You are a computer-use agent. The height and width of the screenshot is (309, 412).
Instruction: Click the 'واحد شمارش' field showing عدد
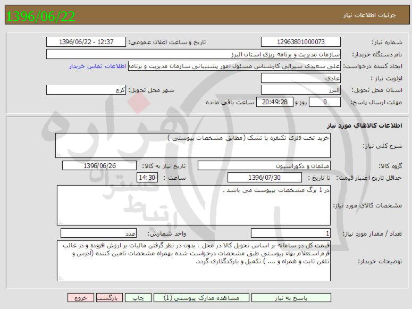coord(99,233)
